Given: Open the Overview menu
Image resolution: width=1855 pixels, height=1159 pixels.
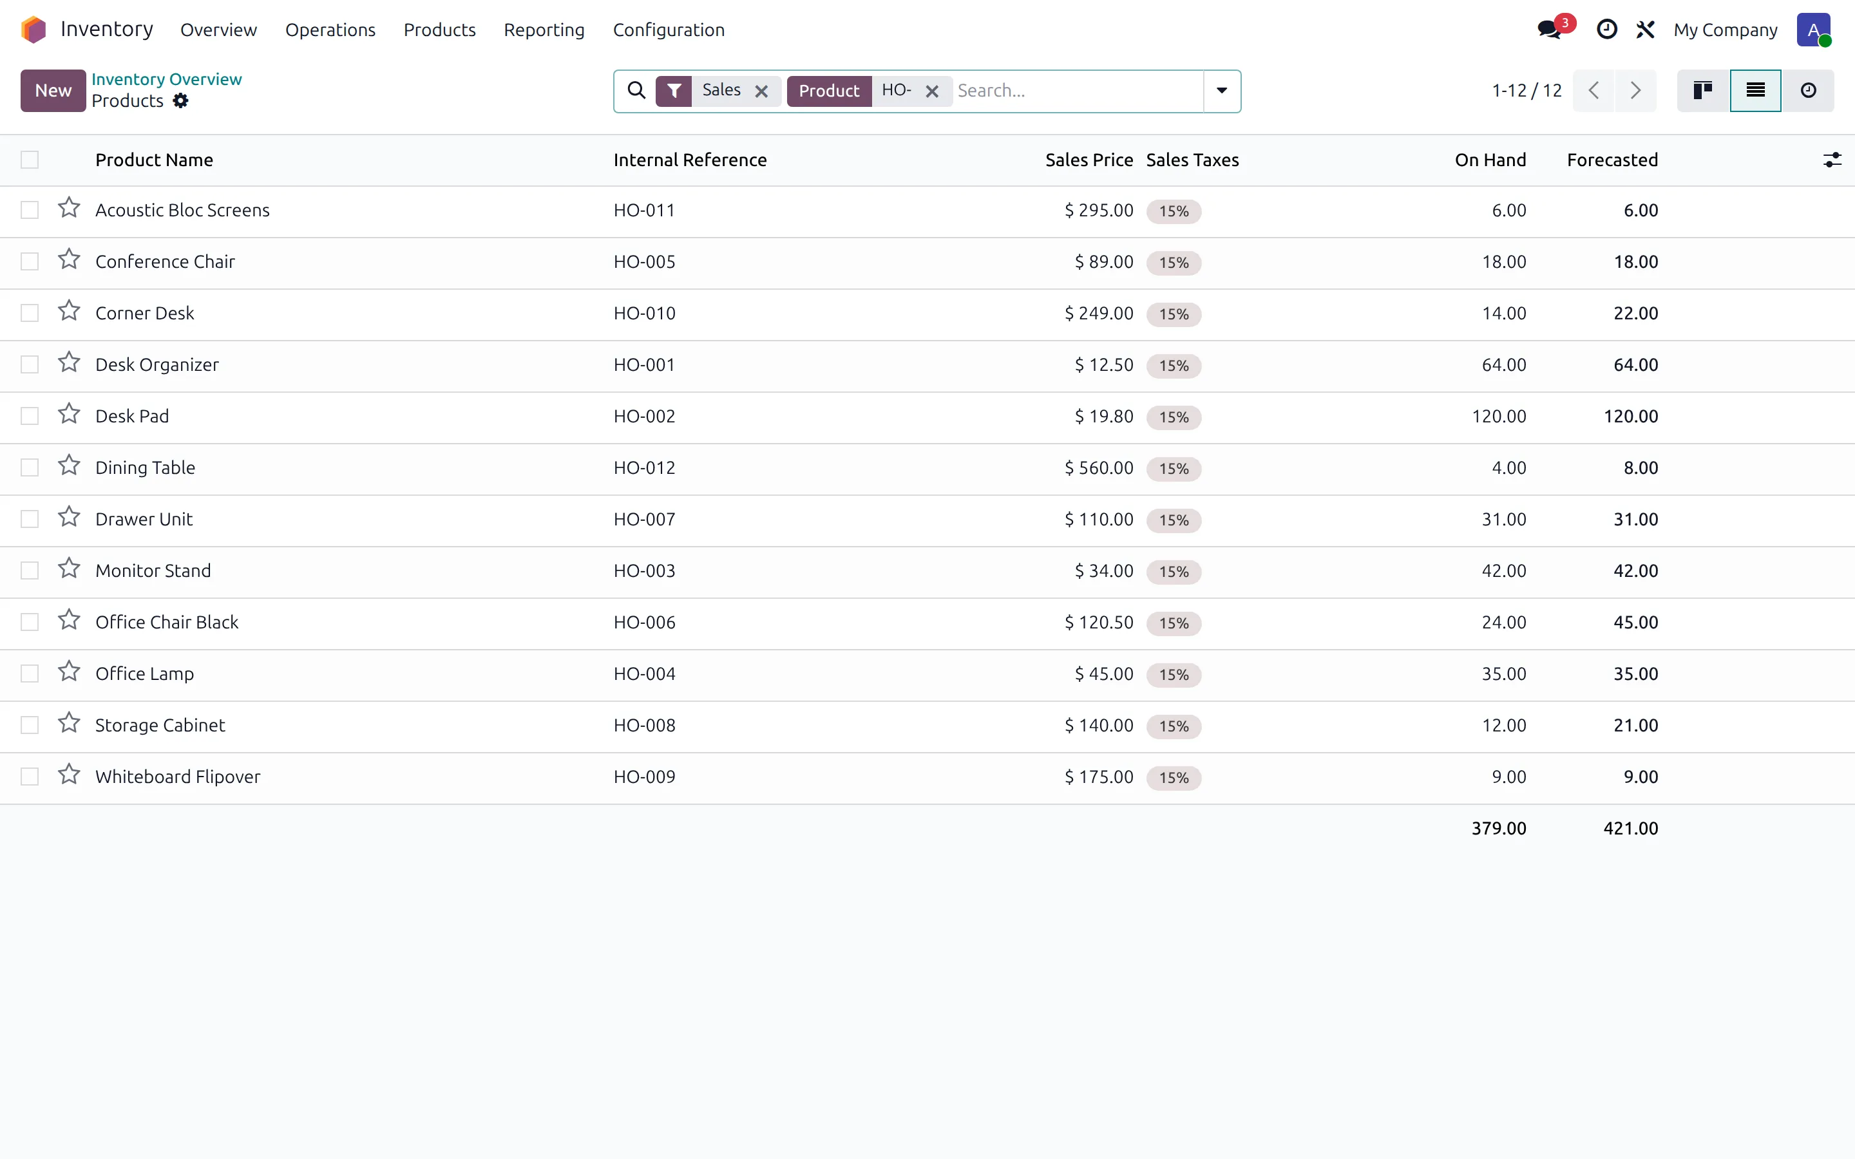Looking at the screenshot, I should point(218,30).
